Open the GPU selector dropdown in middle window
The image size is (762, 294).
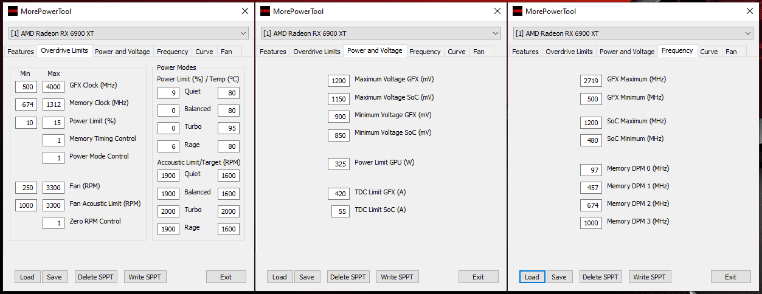click(381, 33)
